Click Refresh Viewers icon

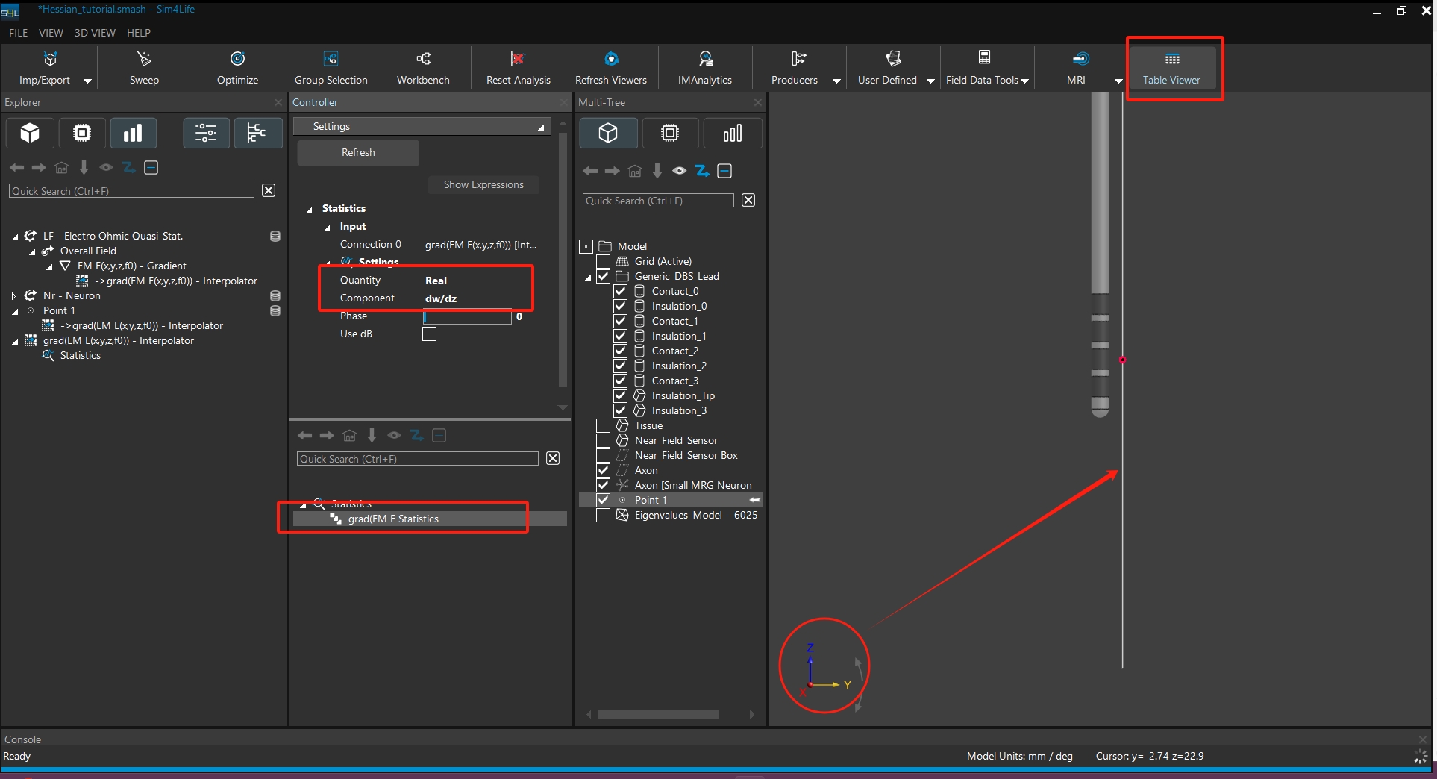(610, 67)
